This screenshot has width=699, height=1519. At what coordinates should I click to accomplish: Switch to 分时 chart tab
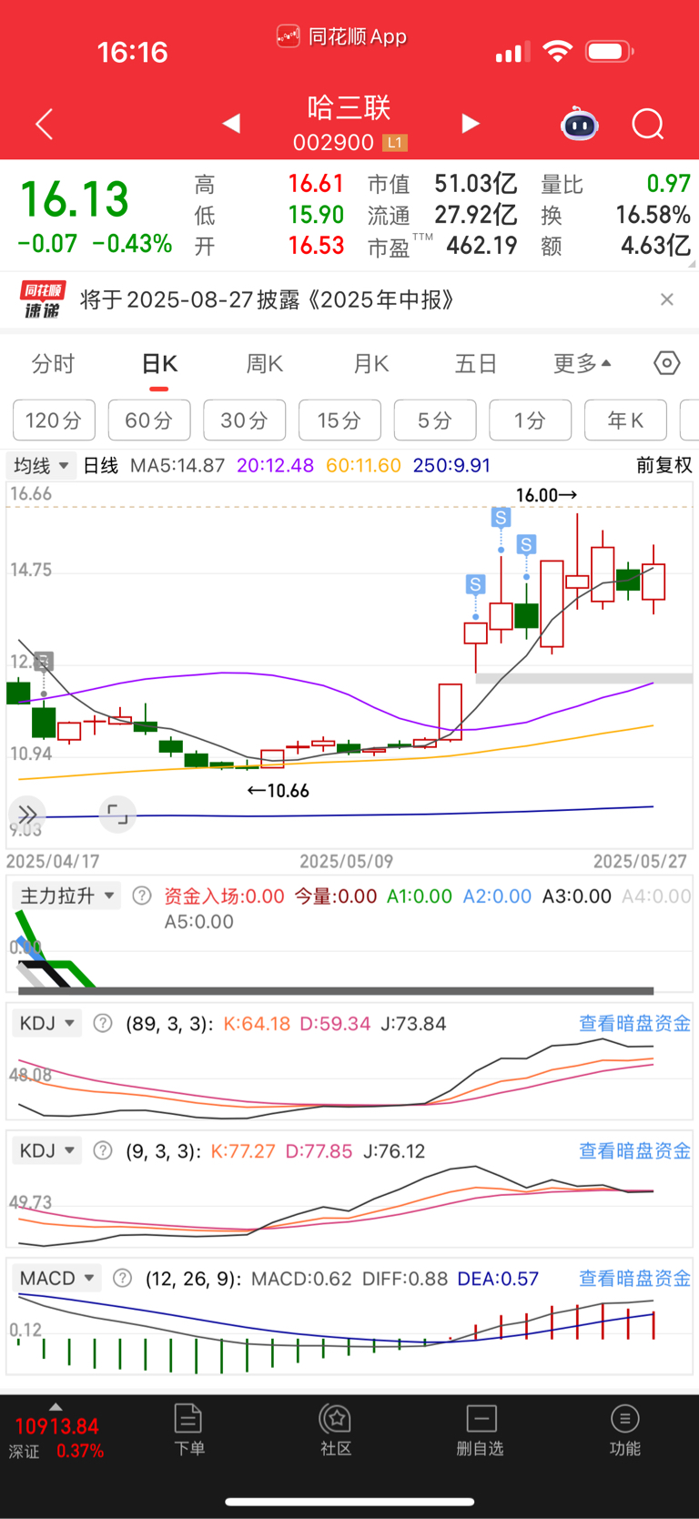tap(53, 364)
